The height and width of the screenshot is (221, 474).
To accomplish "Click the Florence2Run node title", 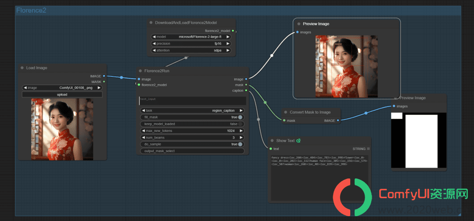I will click(x=157, y=71).
